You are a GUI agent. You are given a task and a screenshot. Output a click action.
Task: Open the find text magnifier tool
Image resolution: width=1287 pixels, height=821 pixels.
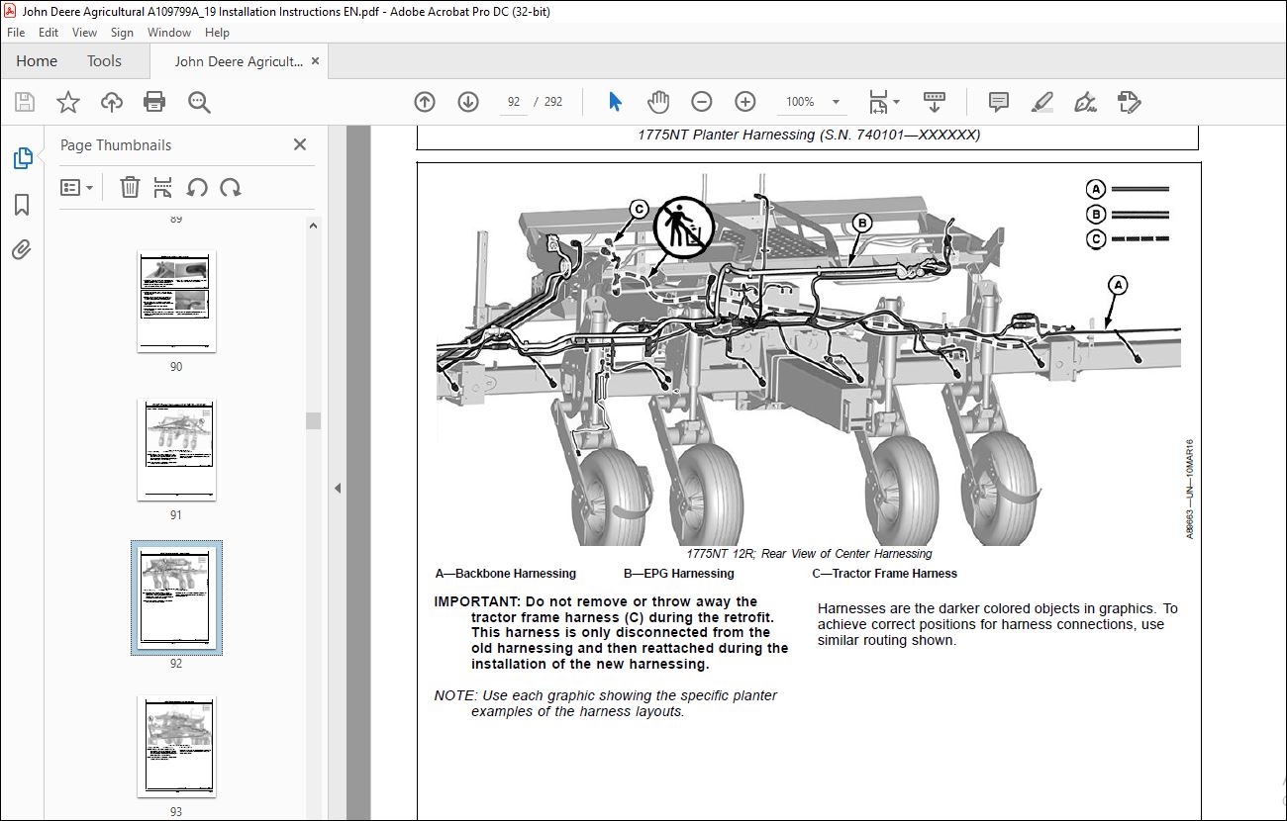[199, 102]
